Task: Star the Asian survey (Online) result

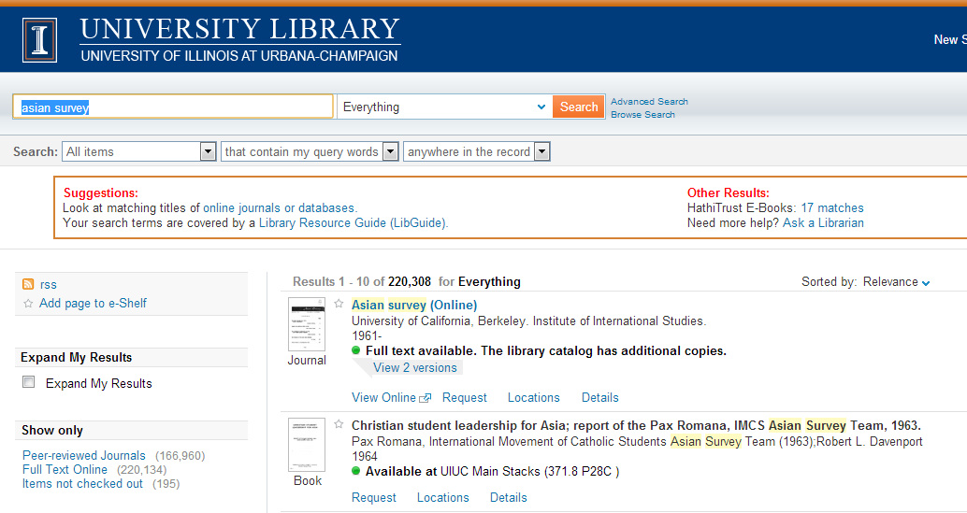Action: point(339,304)
